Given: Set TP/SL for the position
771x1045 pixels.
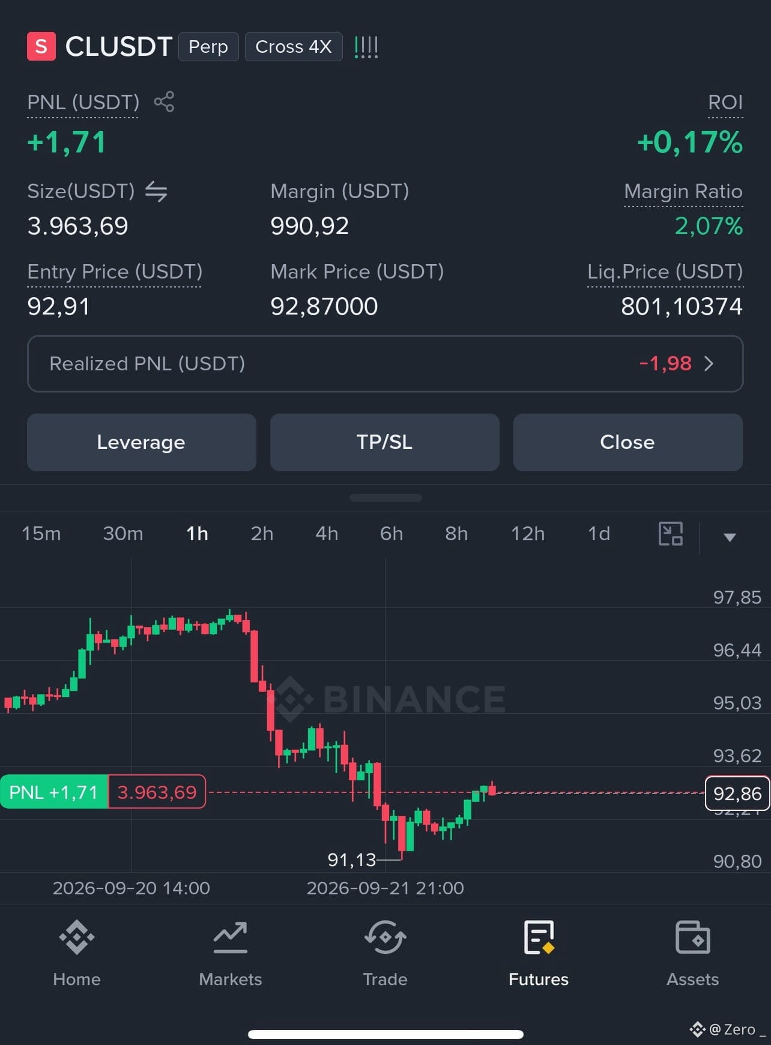Looking at the screenshot, I should tap(385, 442).
